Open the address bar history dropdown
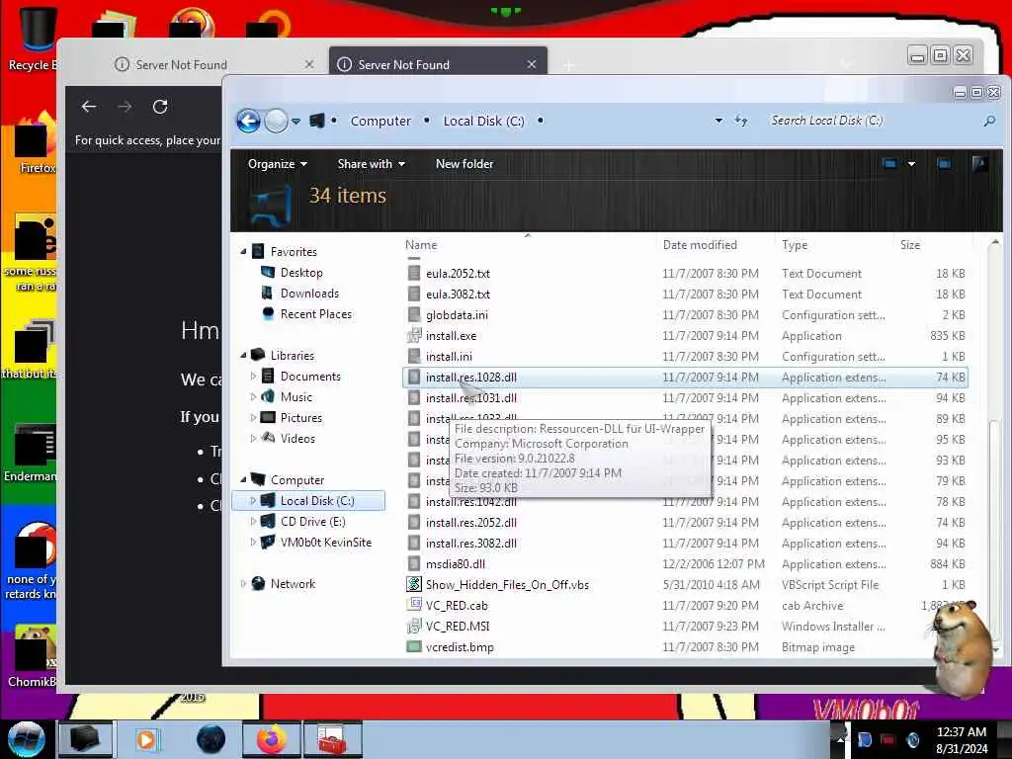The width and height of the screenshot is (1012, 759). click(718, 121)
